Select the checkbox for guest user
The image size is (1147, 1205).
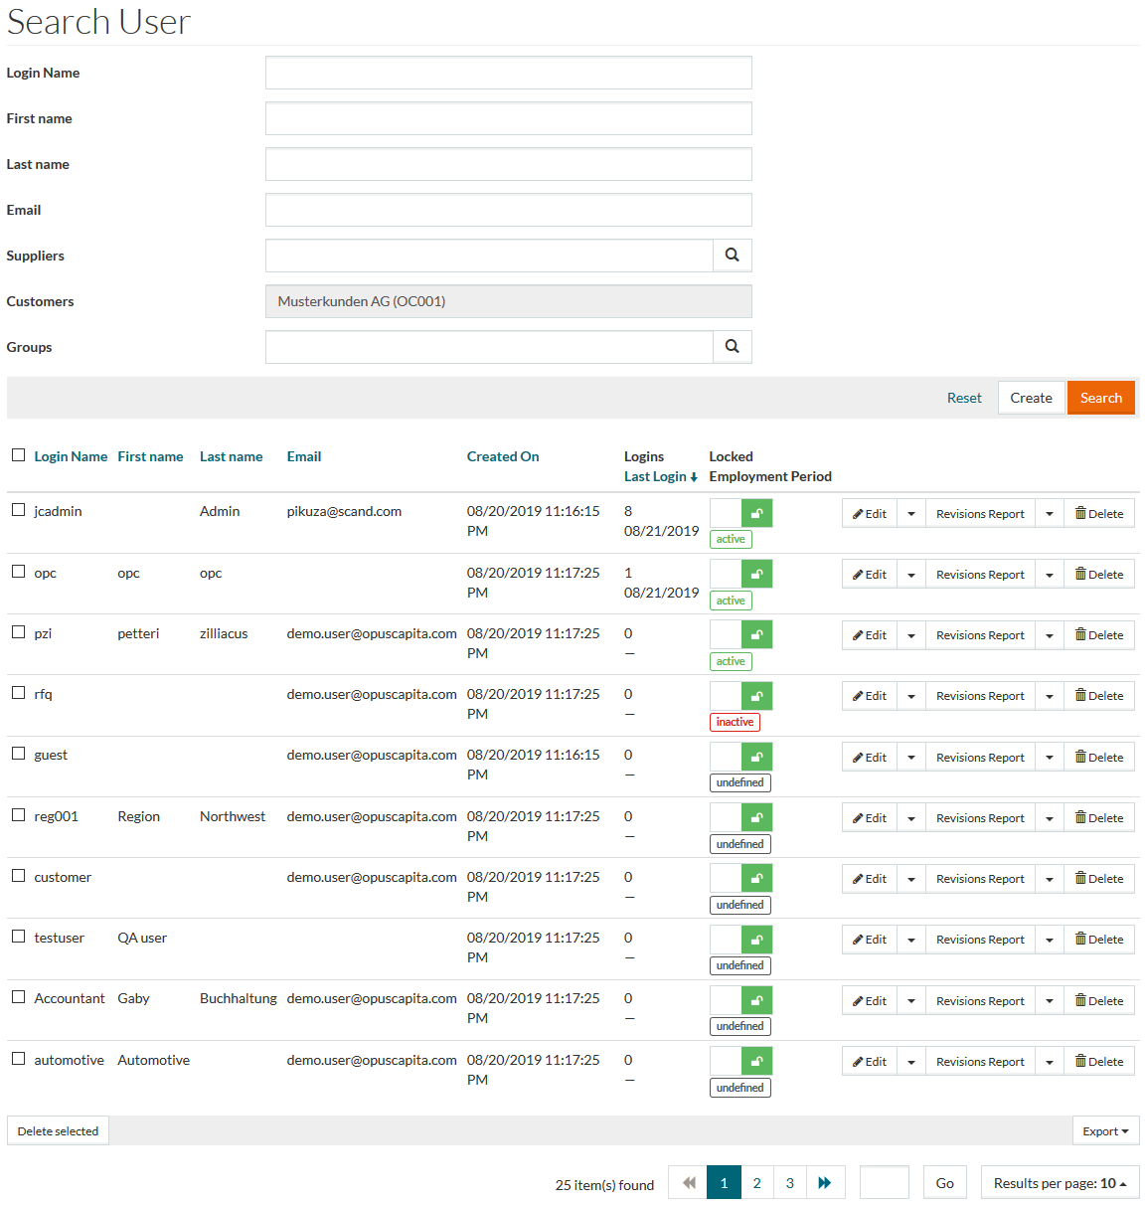click(18, 754)
